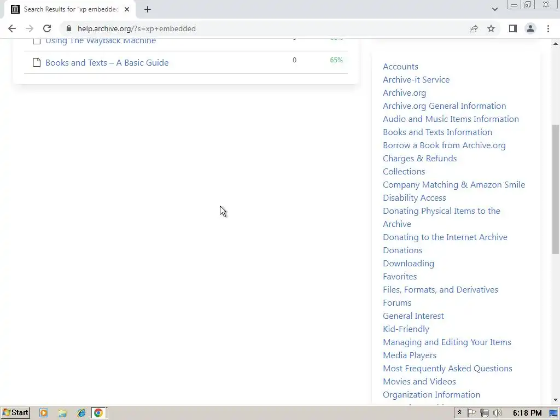The width and height of the screenshot is (560, 420).
Task: Reload the help.archive.org page
Action: [47, 28]
